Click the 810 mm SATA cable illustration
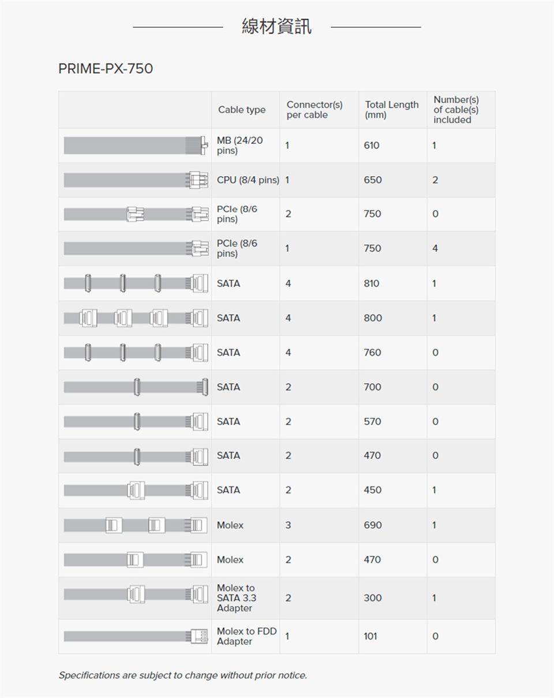Image resolution: width=554 pixels, height=698 pixels. [135, 283]
